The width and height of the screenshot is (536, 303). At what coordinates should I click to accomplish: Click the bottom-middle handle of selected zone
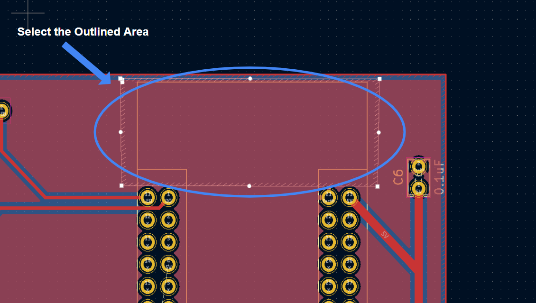(x=249, y=186)
